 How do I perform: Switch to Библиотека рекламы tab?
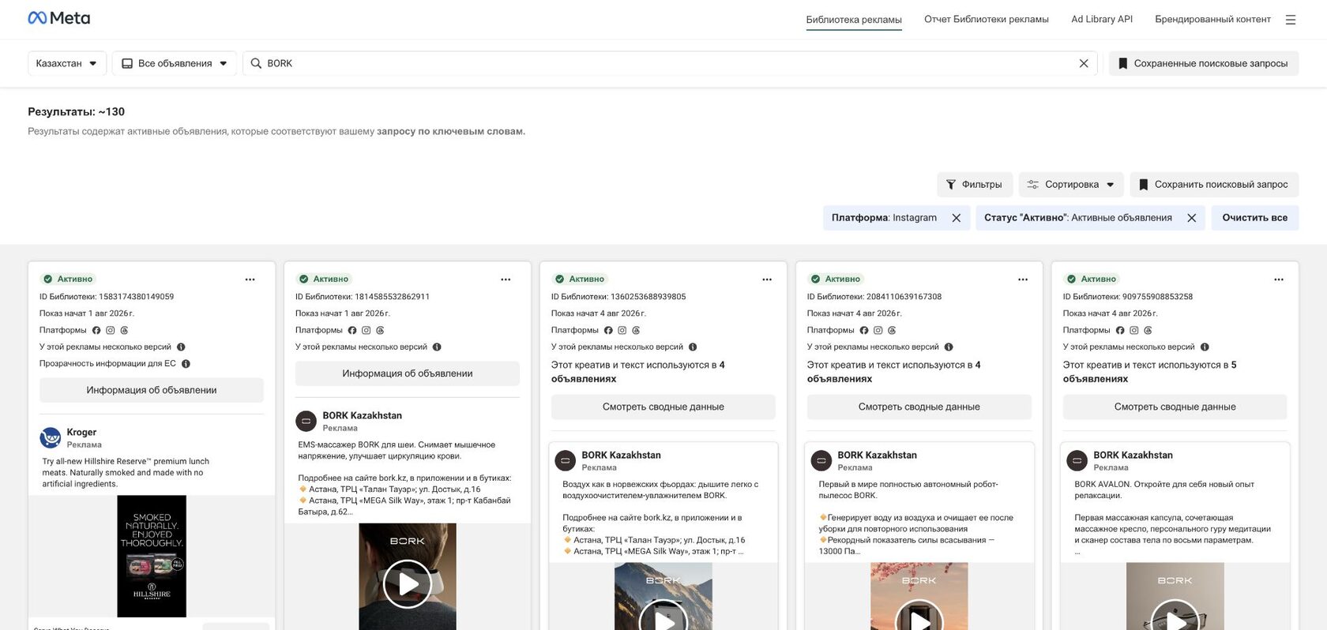pos(854,20)
